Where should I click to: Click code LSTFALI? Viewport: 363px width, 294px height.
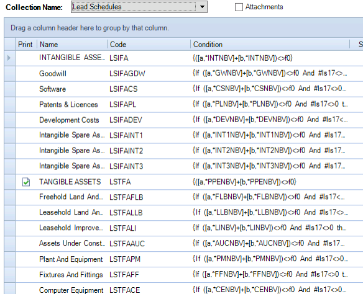pos(122,228)
